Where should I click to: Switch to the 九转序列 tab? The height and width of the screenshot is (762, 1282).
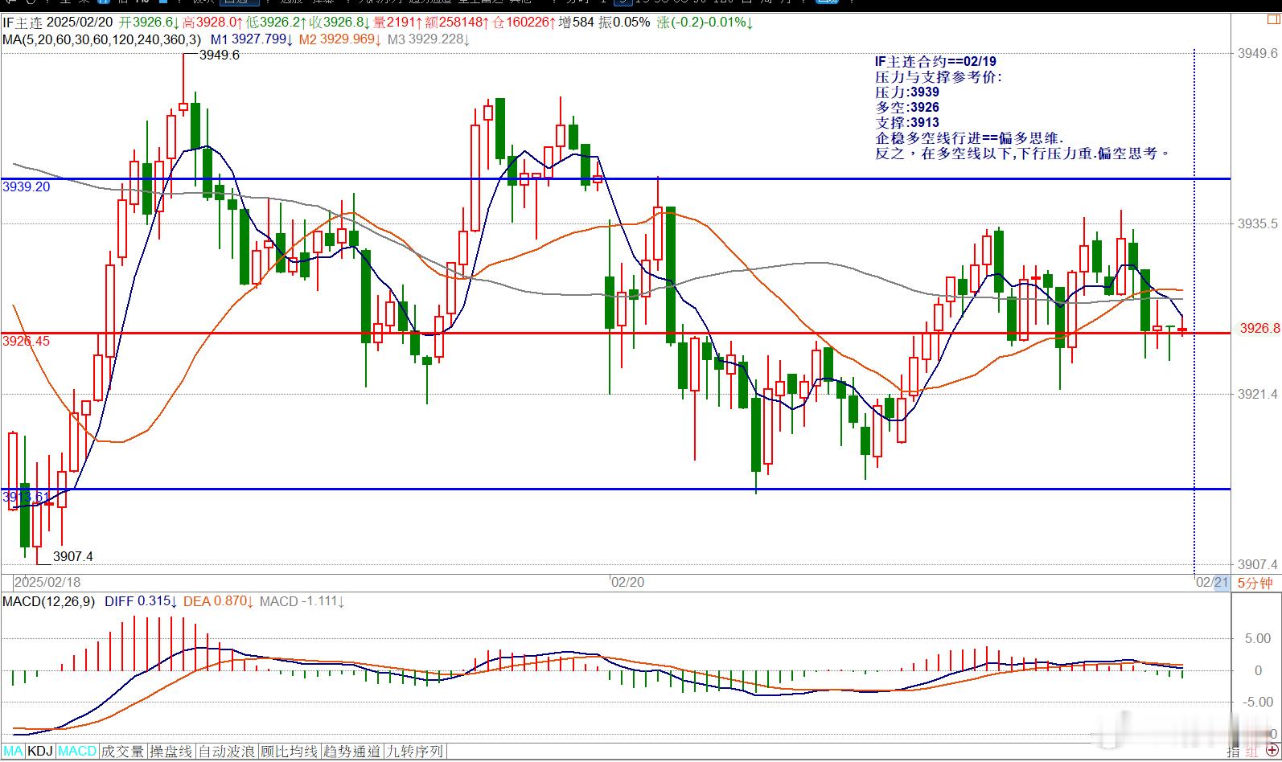[x=414, y=752]
